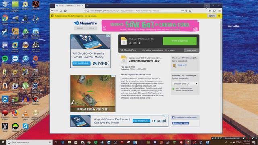The image size is (258, 145).
Task: Open Steam desktop shortcut
Action: tap(5, 33)
